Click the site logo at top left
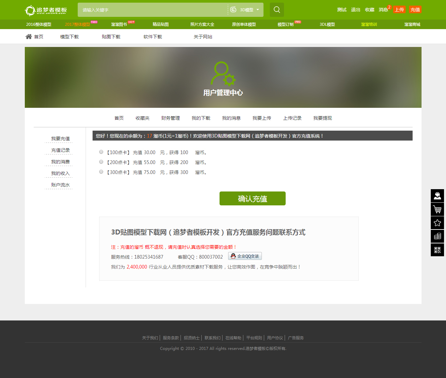 pos(46,10)
